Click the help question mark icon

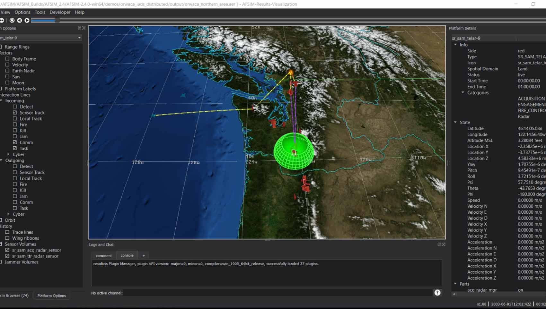(437, 293)
